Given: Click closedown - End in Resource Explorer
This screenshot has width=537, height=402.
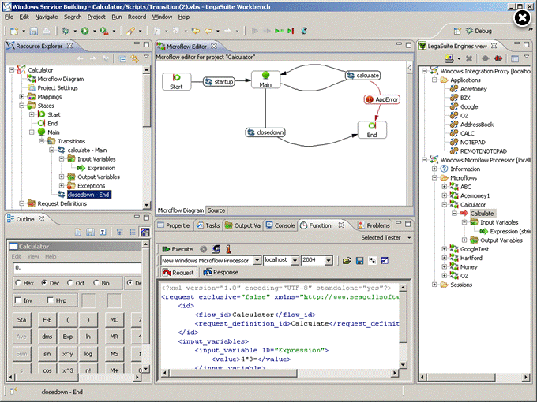Looking at the screenshot, I should click(x=88, y=195).
